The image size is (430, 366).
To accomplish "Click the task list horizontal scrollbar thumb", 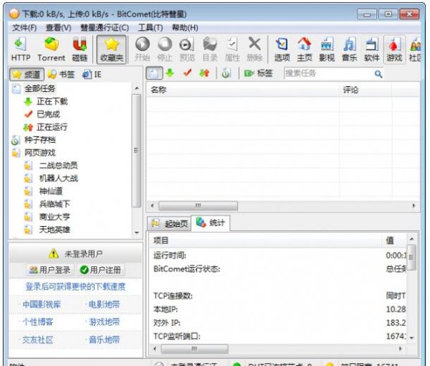I will (198, 205).
